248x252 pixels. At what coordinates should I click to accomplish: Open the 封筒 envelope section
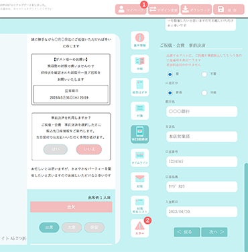coord(140,181)
